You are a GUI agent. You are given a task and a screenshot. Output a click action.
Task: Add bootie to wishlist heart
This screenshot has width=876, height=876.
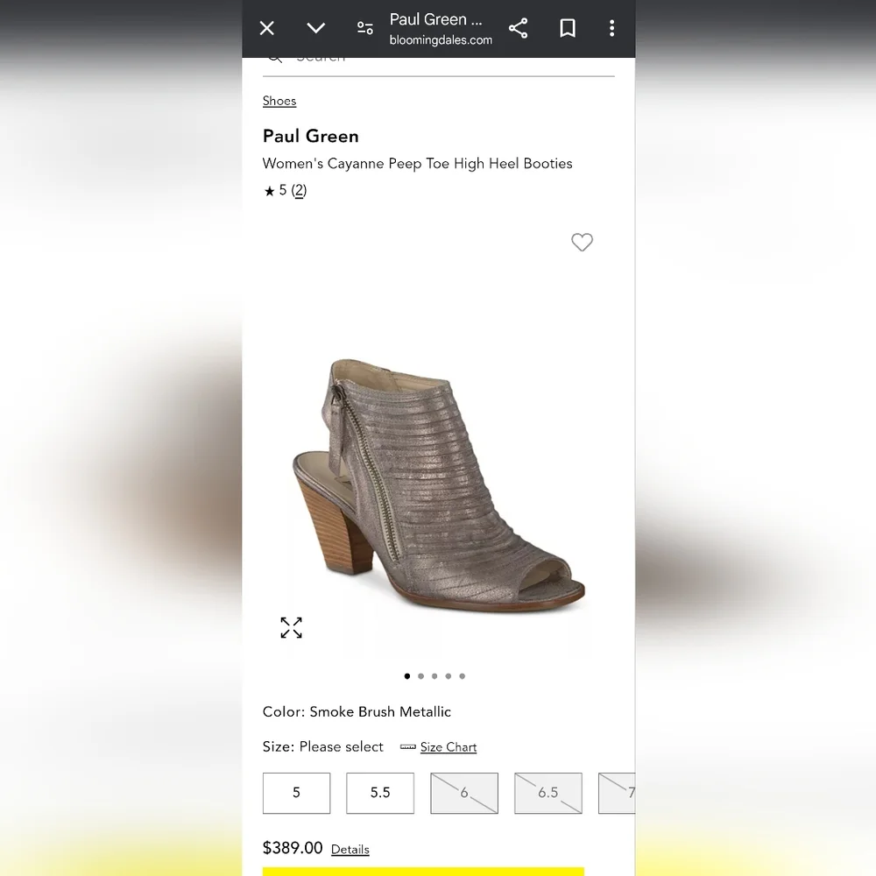pyautogui.click(x=583, y=242)
